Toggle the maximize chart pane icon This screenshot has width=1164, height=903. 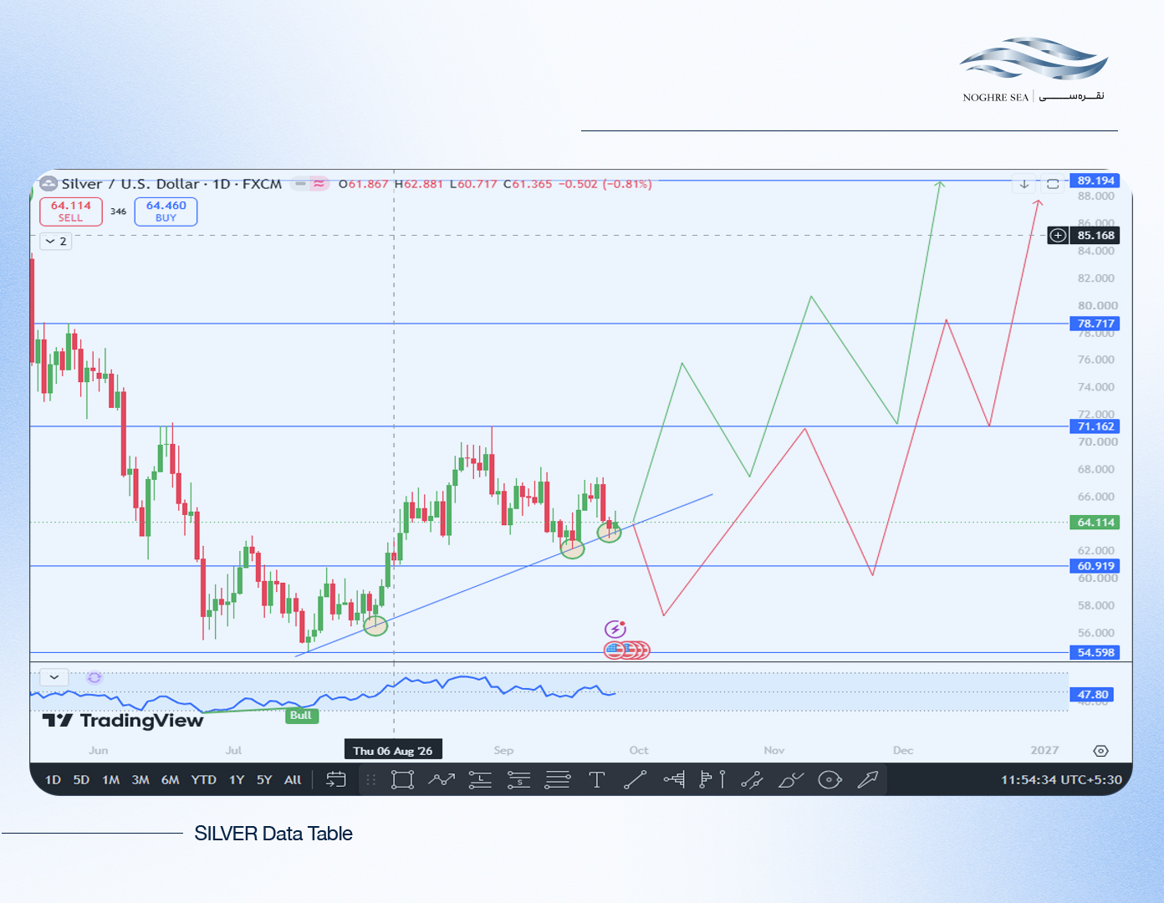[1053, 184]
